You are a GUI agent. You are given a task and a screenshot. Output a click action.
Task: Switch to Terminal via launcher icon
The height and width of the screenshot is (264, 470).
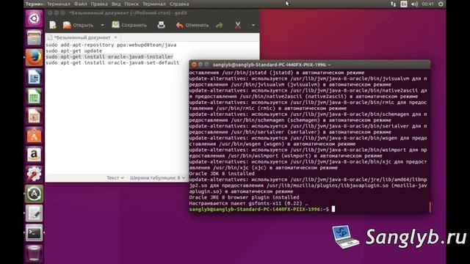tap(34, 232)
